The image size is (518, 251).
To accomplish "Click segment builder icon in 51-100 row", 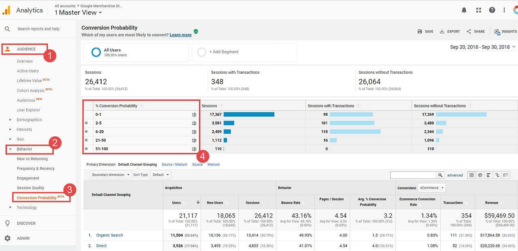I will point(194,149).
